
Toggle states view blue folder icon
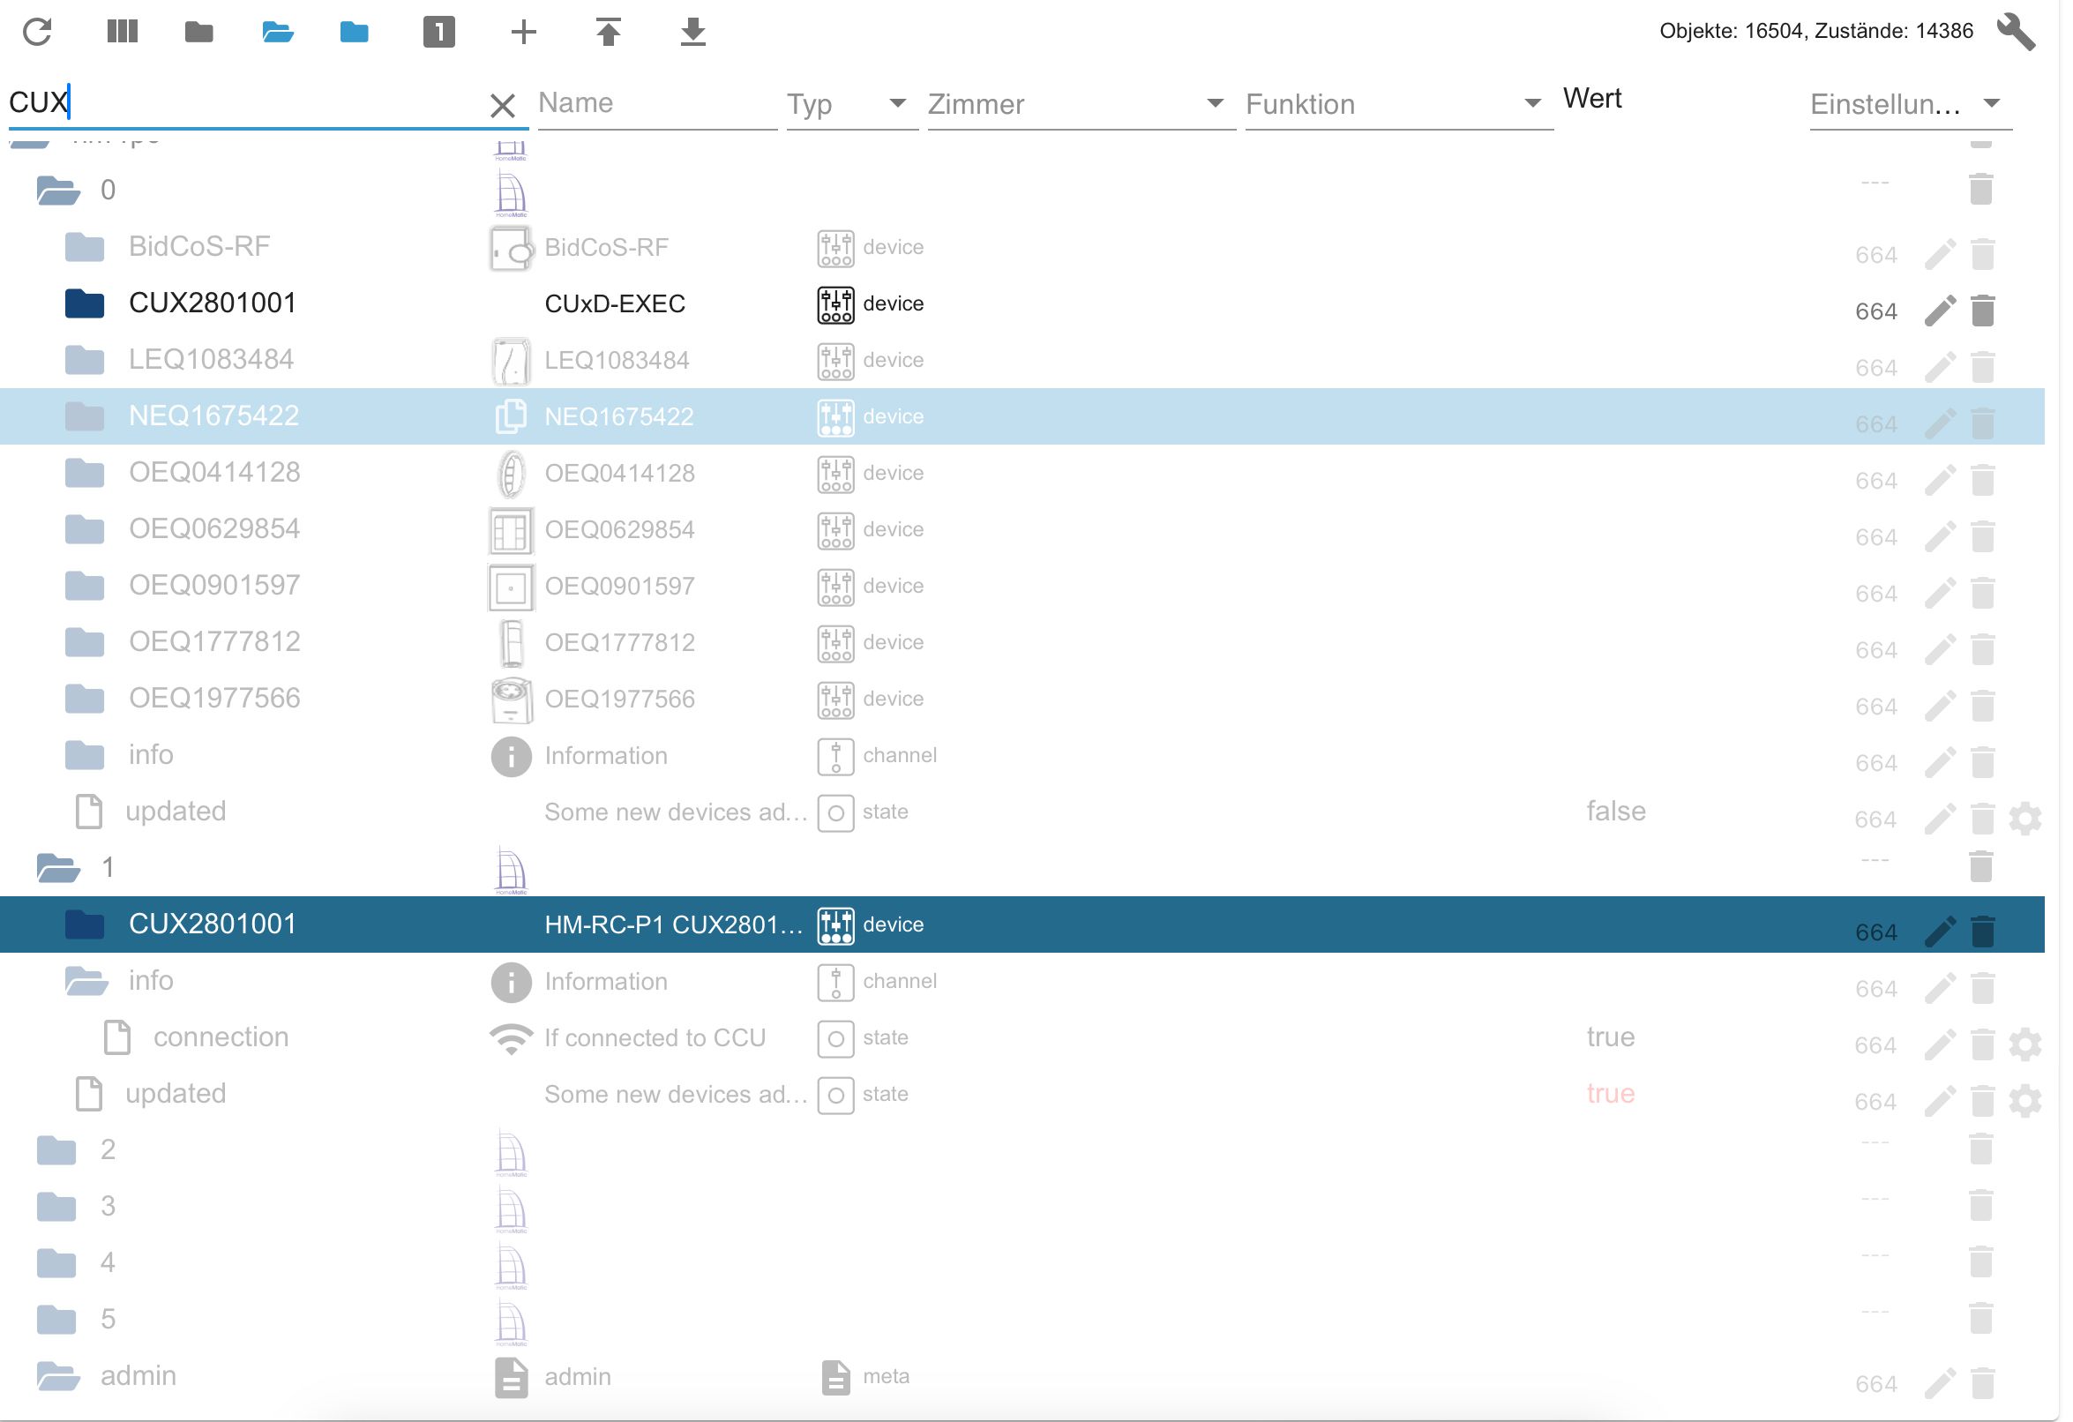[354, 32]
